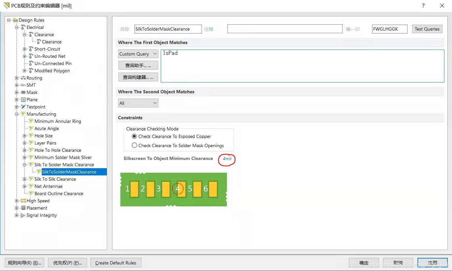Viewport: 452px width, 271px height.
Task: Open the Custom Query dropdown
Action: [x=138, y=54]
